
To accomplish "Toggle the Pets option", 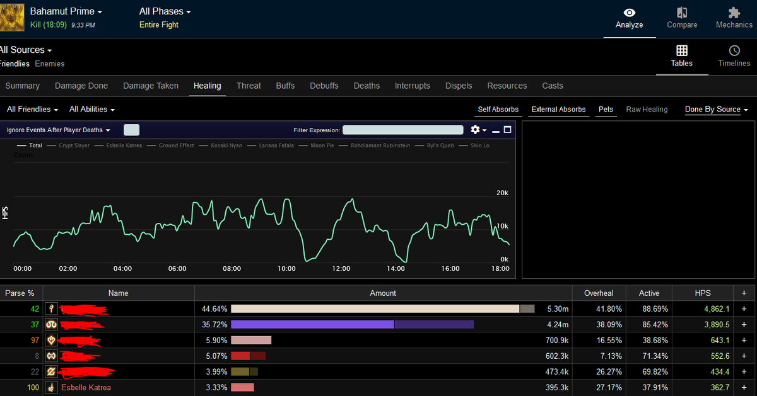I will click(x=606, y=110).
